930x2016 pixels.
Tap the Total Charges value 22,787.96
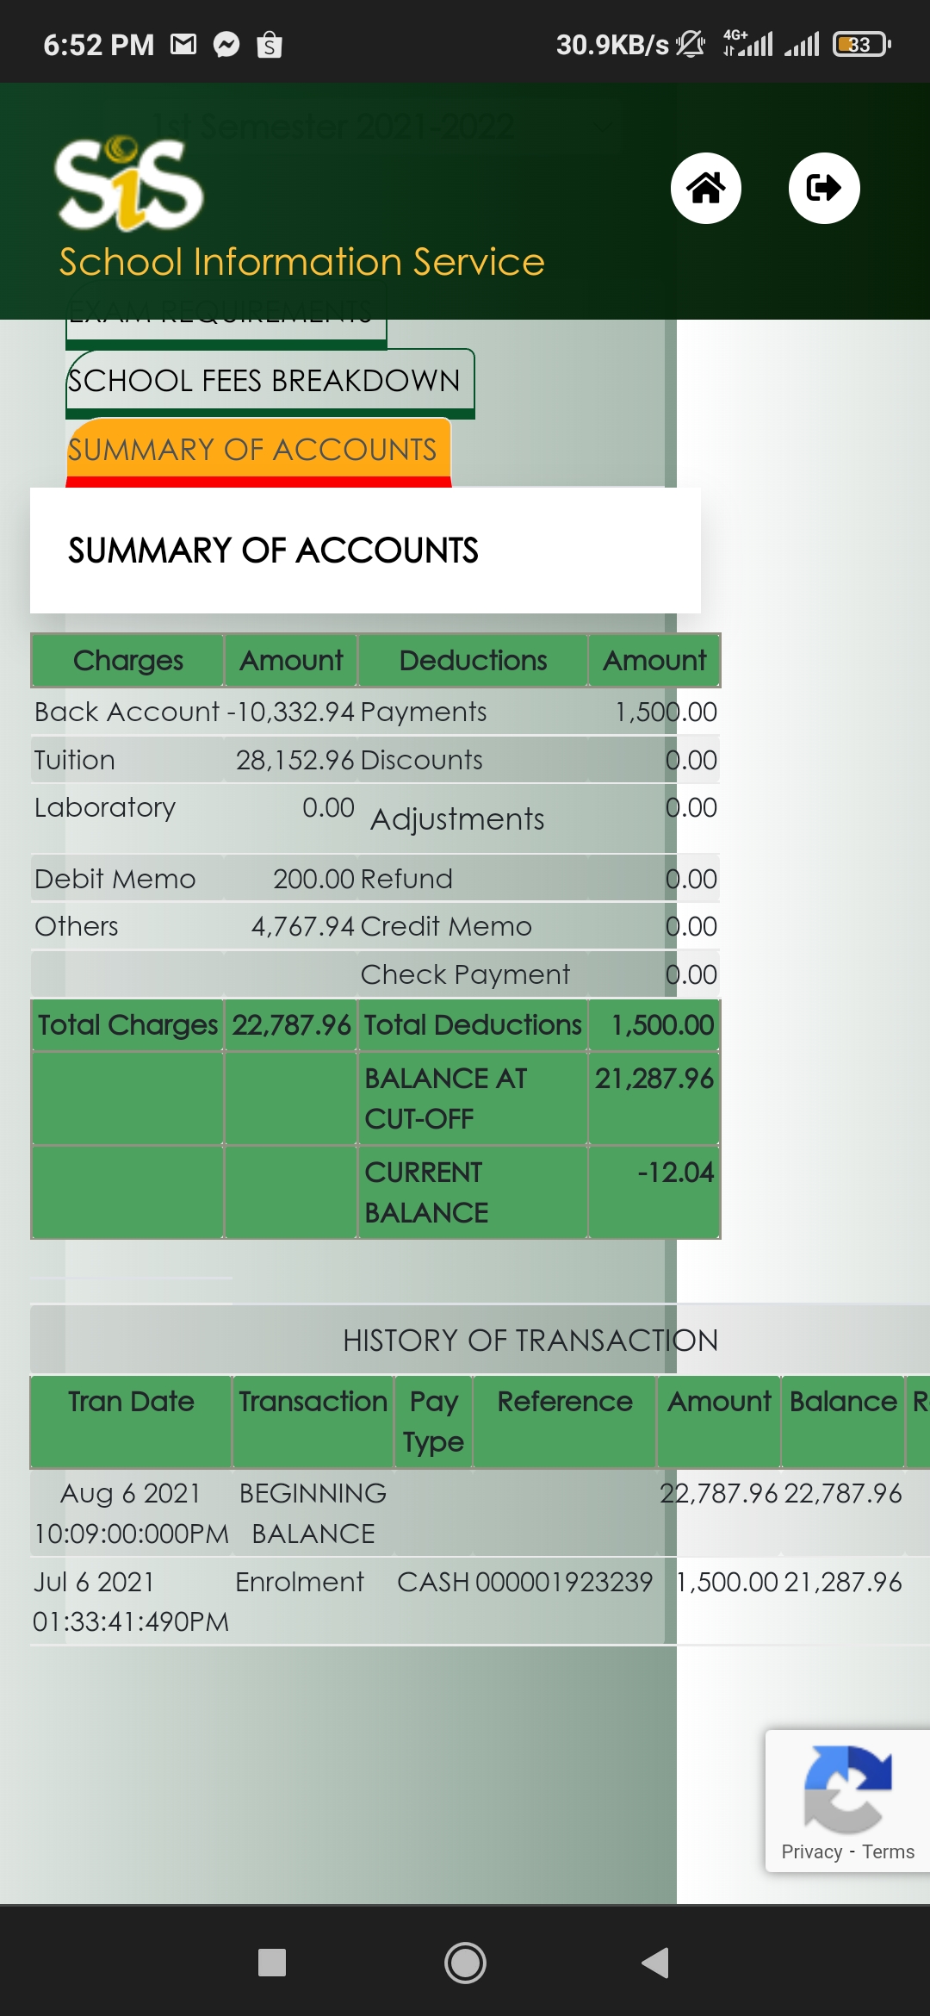pos(291,1025)
